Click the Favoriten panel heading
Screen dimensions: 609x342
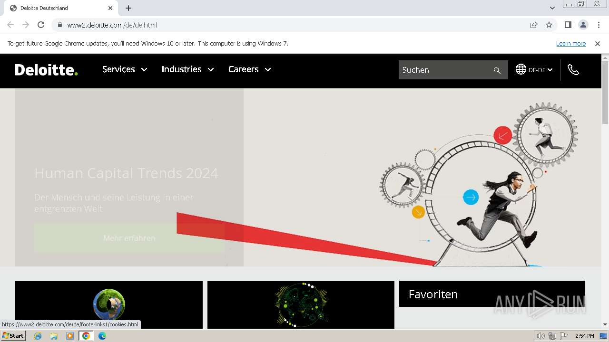433,294
